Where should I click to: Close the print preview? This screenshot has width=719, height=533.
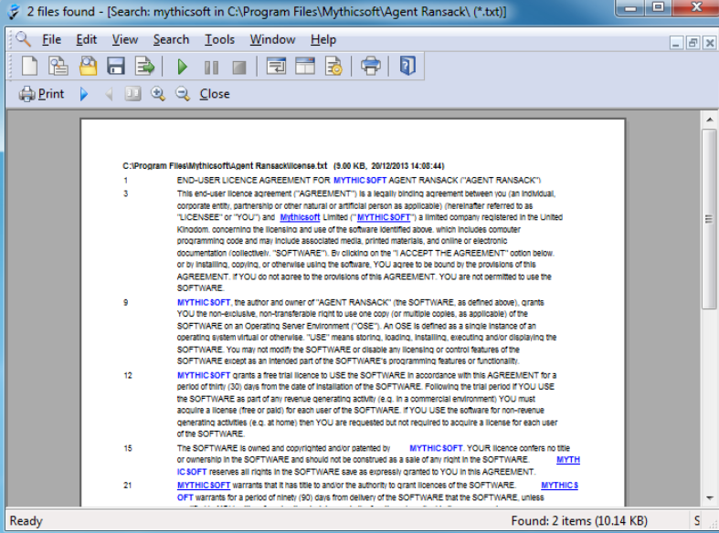tap(215, 94)
